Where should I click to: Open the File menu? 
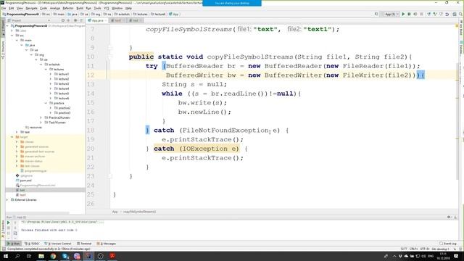(x=4, y=8)
